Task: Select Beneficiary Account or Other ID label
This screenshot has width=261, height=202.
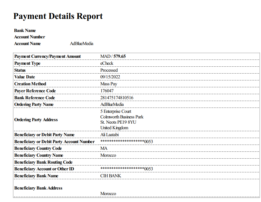Action: (x=44, y=169)
